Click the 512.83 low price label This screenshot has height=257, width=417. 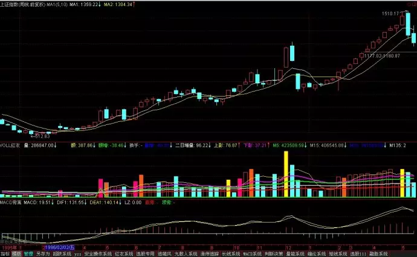point(42,136)
